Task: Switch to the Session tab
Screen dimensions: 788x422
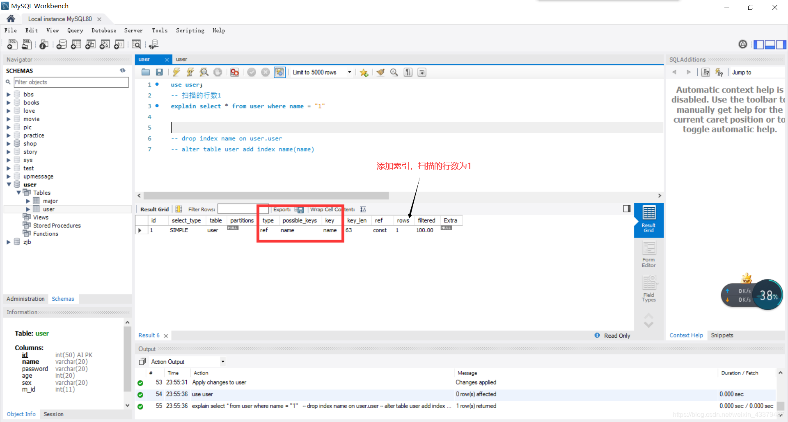Action: tap(53, 414)
